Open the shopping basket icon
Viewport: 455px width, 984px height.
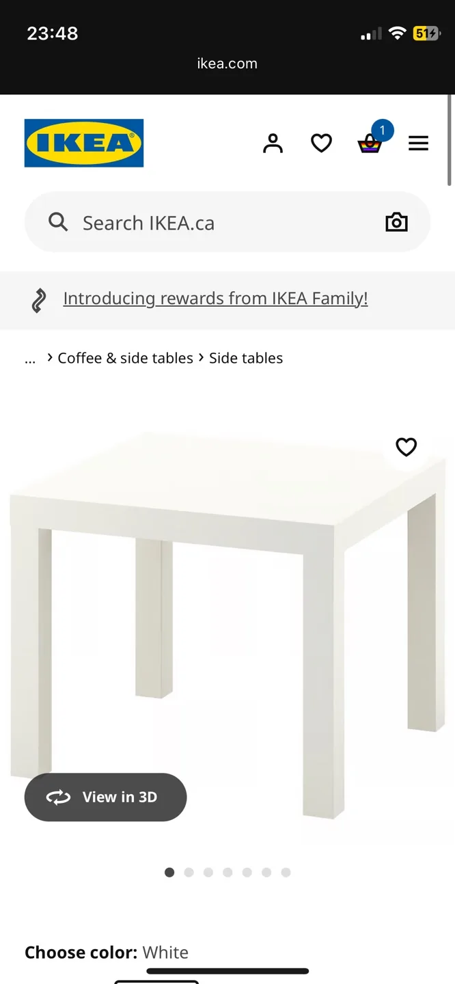click(x=370, y=143)
